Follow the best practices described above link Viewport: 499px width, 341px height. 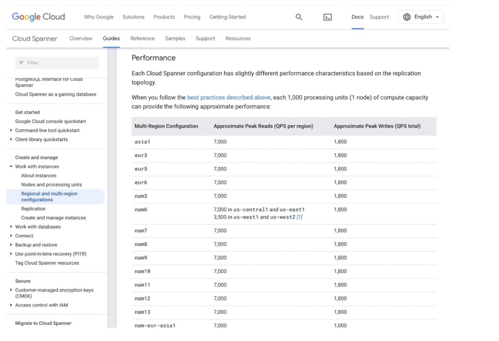[229, 97]
